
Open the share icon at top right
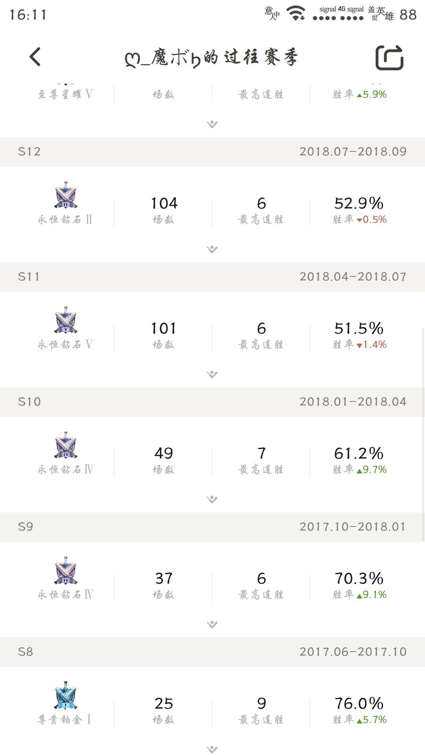click(389, 58)
